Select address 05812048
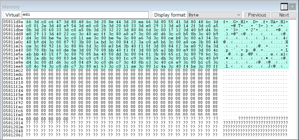 13,131
